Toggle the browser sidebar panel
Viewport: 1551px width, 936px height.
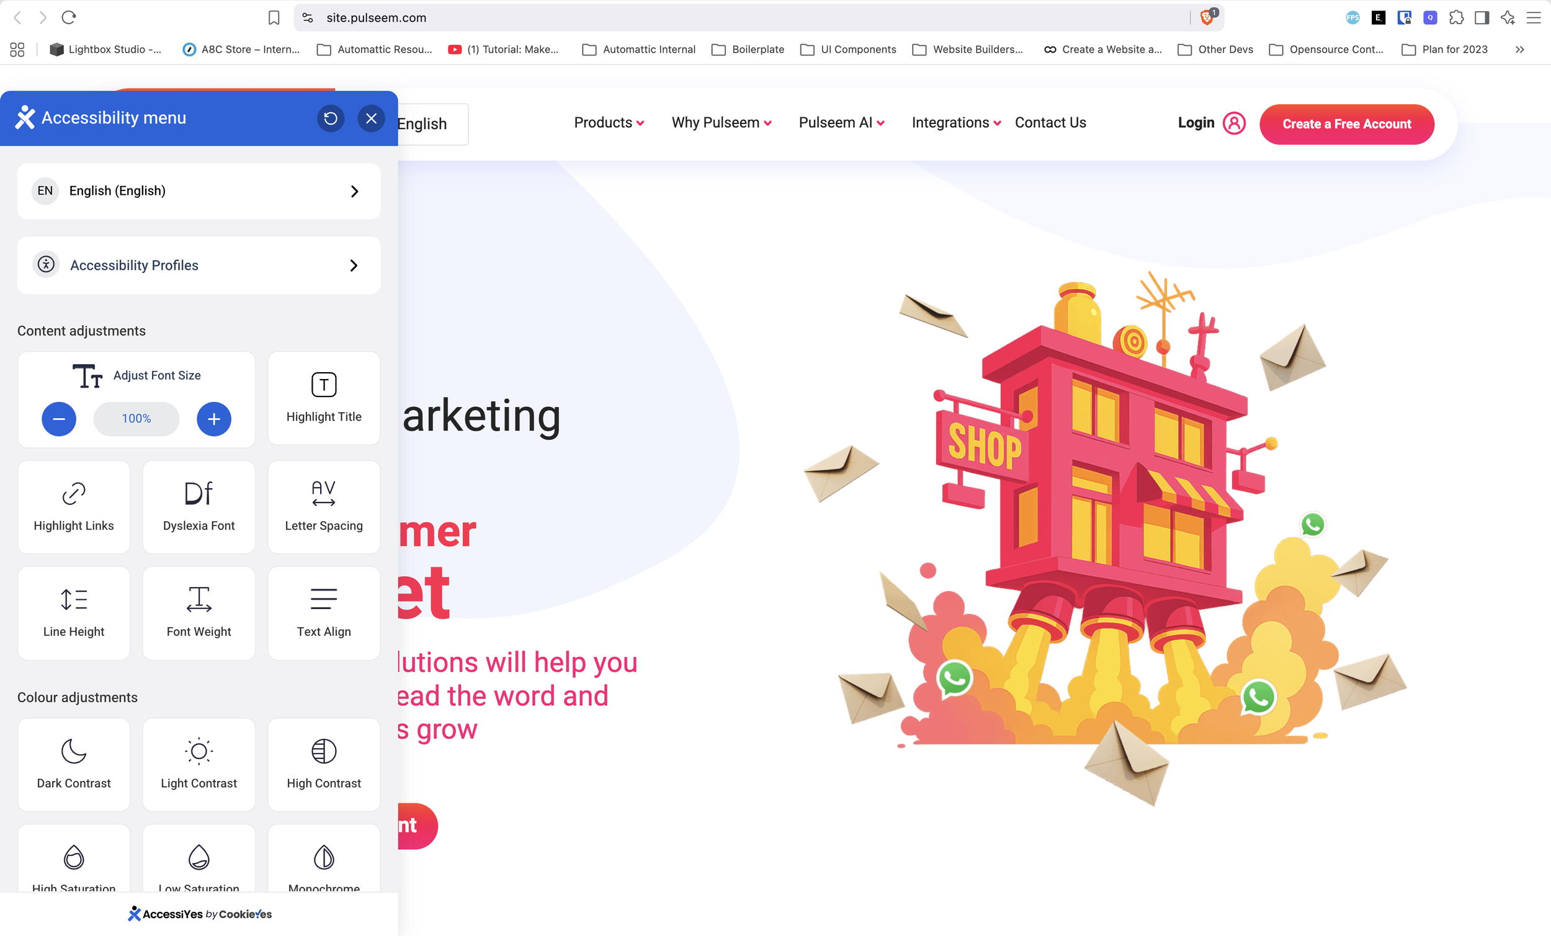(x=1482, y=17)
